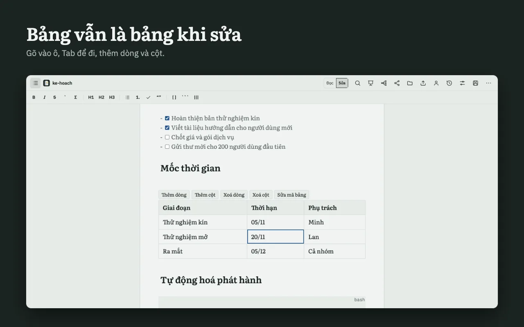The image size is (524, 327).
Task: Open the settings sliders icon
Action: (x=462, y=83)
